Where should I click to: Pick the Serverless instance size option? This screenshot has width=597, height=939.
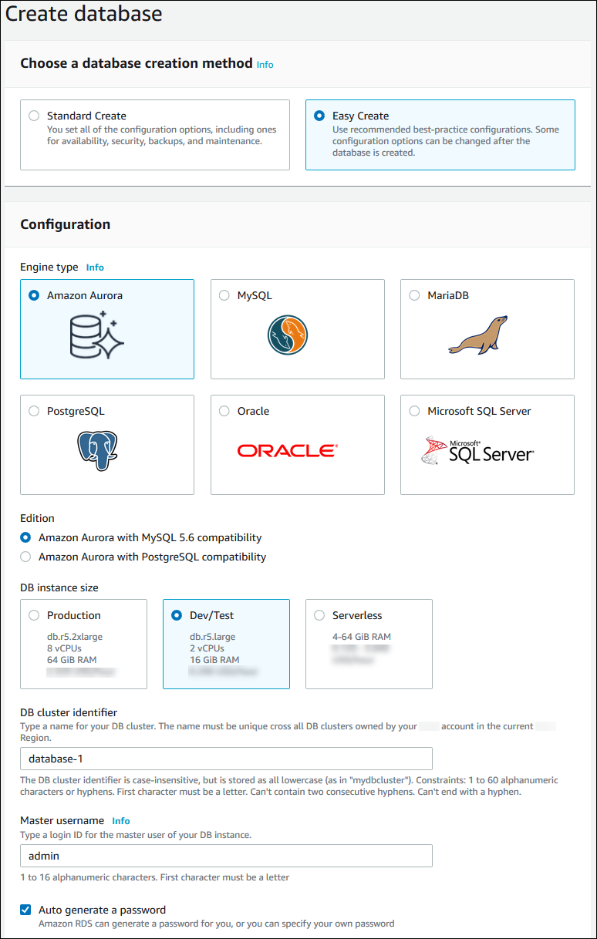(319, 615)
